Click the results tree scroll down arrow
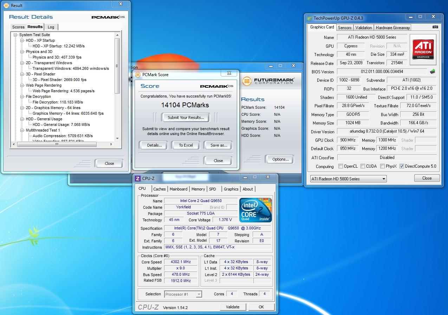448x315 pixels. (117, 139)
